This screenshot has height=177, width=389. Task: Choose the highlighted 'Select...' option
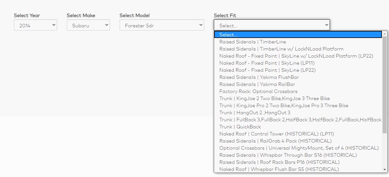(298, 34)
